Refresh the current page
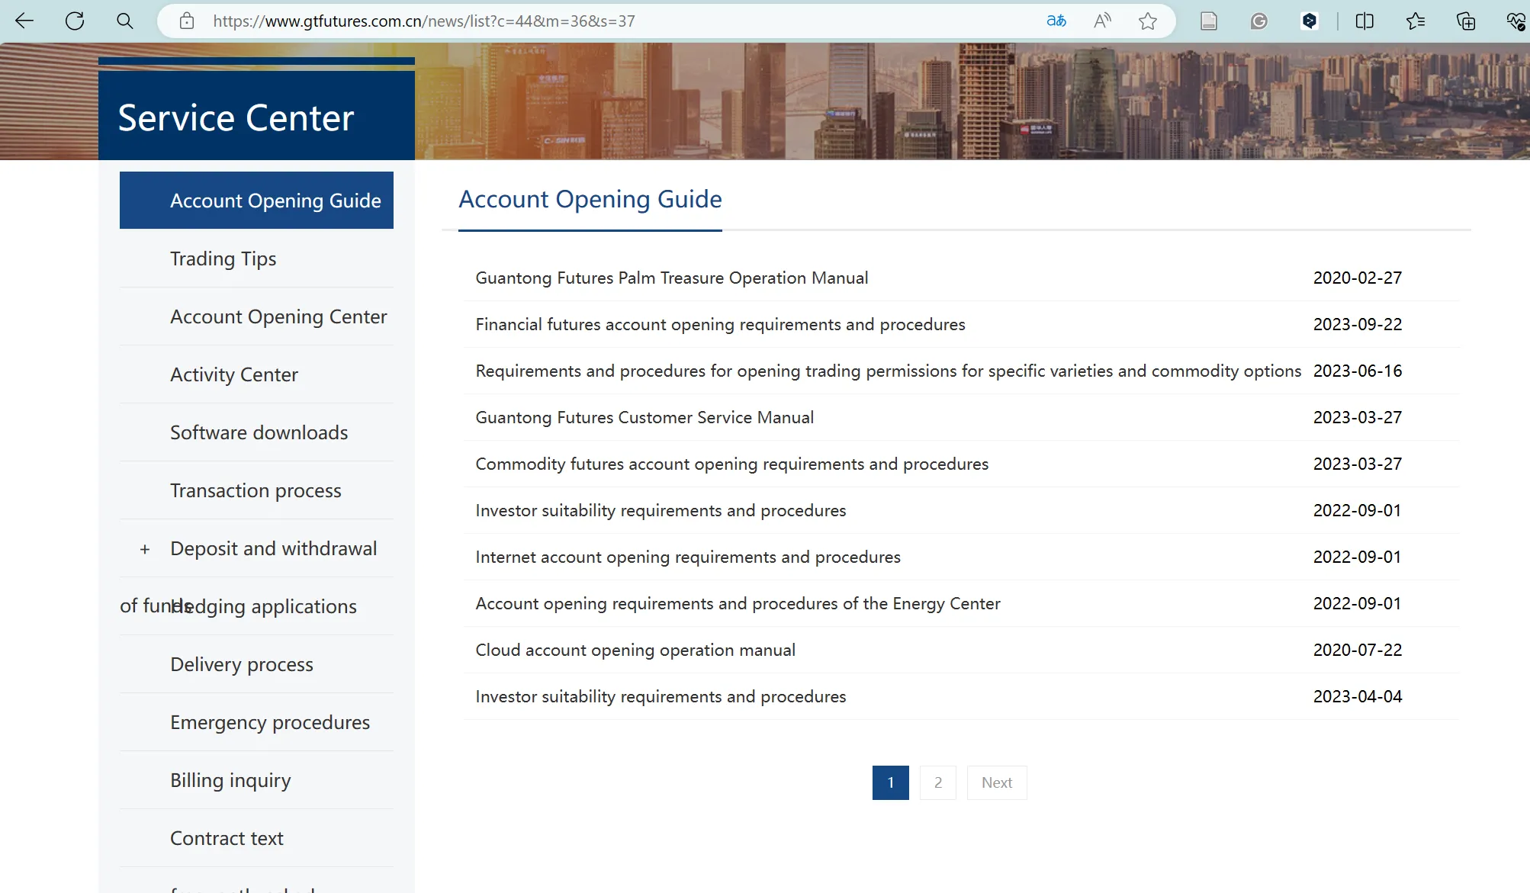1530x893 pixels. tap(75, 21)
